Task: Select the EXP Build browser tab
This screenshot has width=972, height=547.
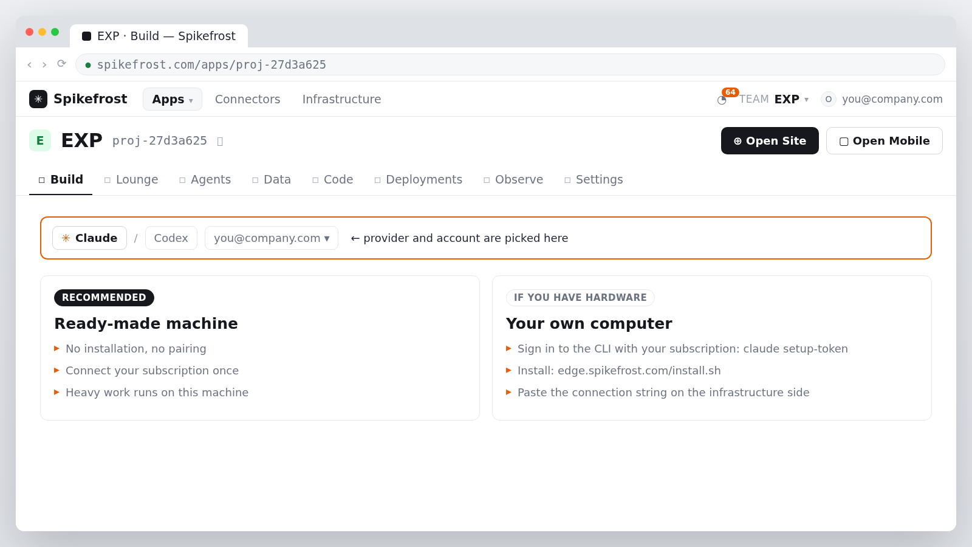Action: [x=159, y=36]
